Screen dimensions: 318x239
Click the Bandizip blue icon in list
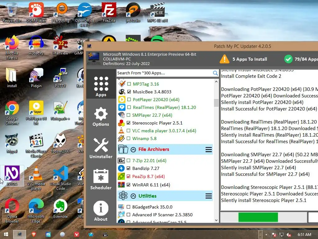click(x=121, y=168)
